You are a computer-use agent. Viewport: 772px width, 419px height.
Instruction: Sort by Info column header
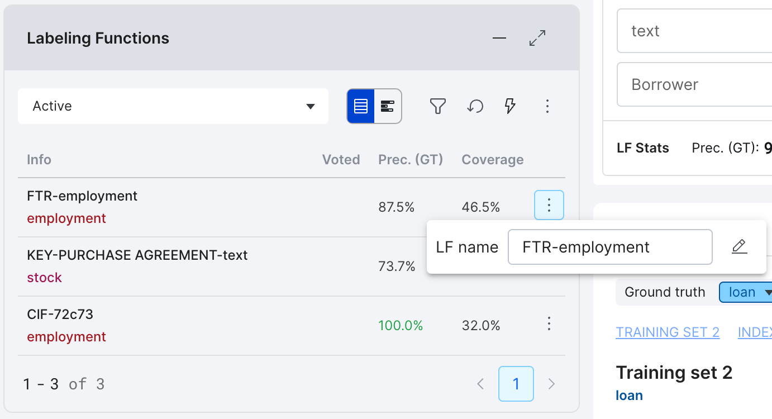[x=39, y=160]
